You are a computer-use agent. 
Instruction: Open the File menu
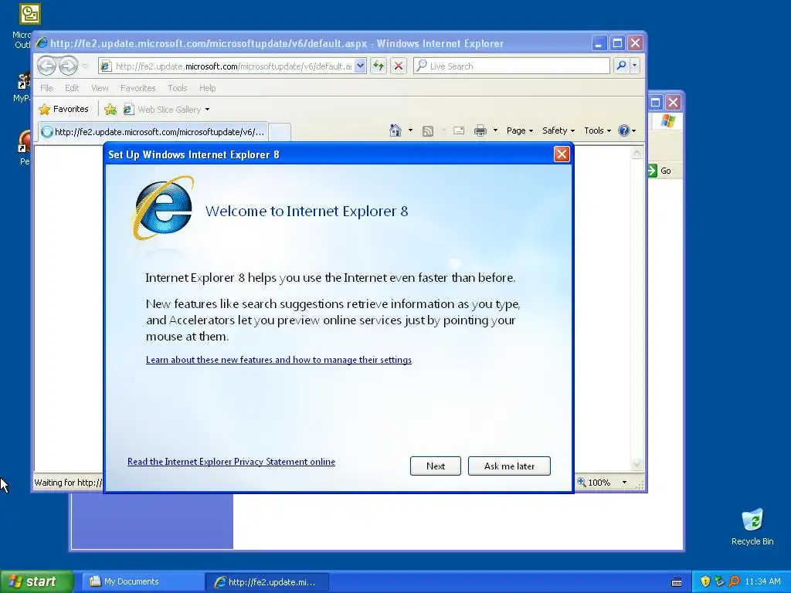46,88
